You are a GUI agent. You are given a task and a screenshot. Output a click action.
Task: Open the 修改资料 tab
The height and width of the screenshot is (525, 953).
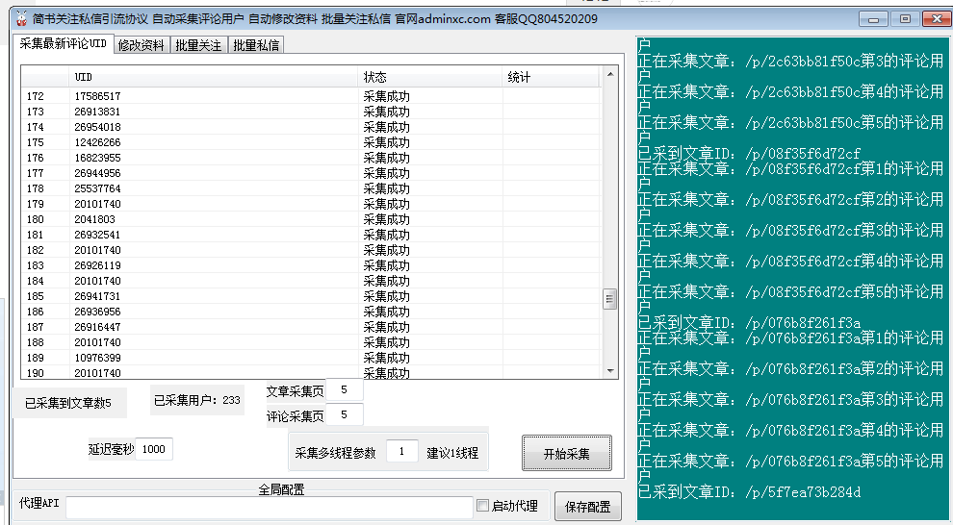pos(141,45)
